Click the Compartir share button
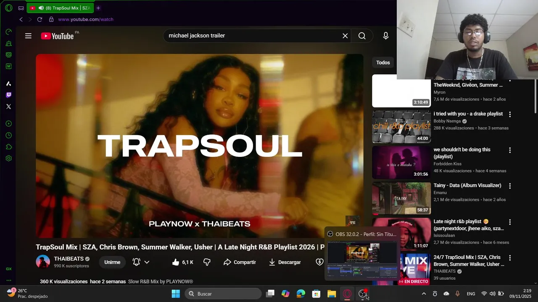 tap(240, 262)
